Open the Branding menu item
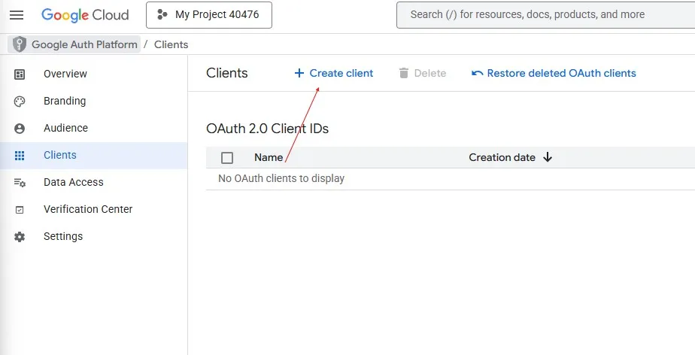695x355 pixels. (65, 101)
